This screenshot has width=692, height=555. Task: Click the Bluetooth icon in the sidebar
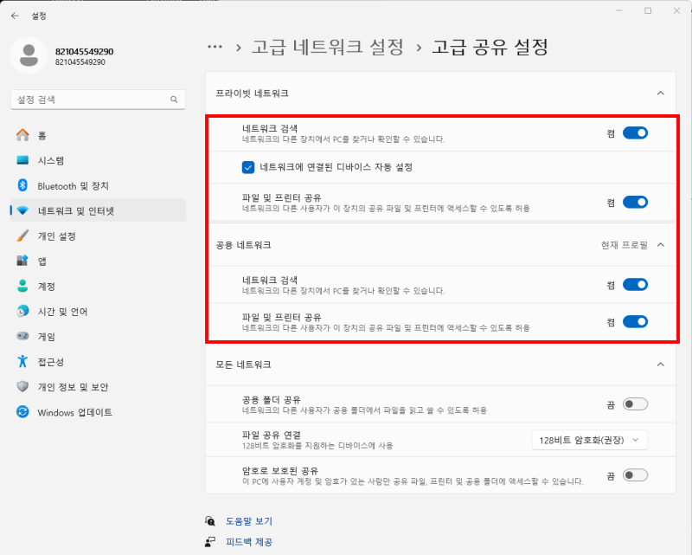coord(22,185)
